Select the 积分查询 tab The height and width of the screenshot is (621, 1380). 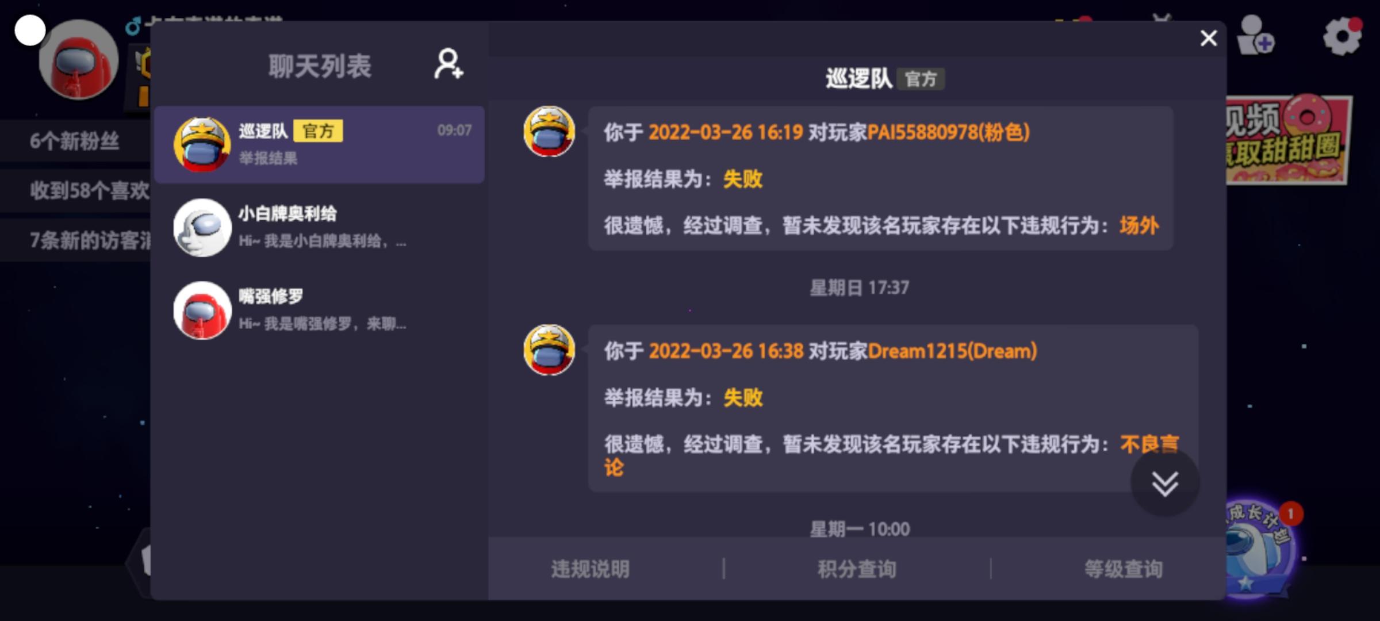coord(857,569)
